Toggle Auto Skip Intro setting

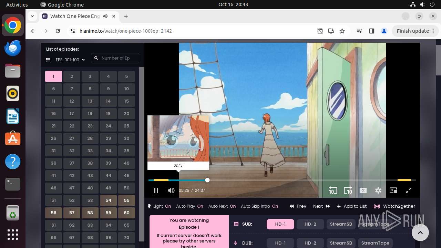point(259,206)
